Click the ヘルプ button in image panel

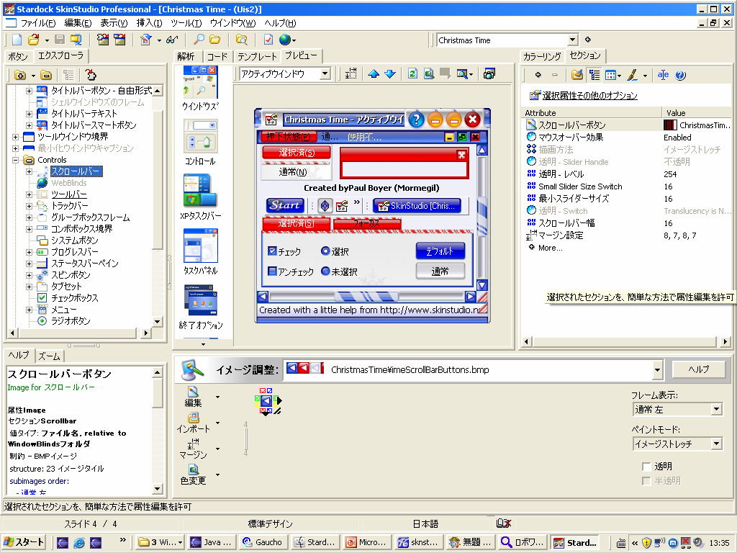pyautogui.click(x=698, y=369)
